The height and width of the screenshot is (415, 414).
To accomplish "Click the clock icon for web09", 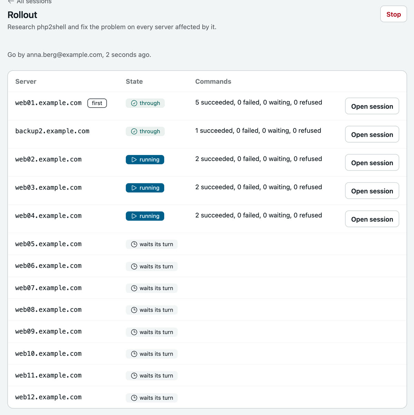I will 134,332.
